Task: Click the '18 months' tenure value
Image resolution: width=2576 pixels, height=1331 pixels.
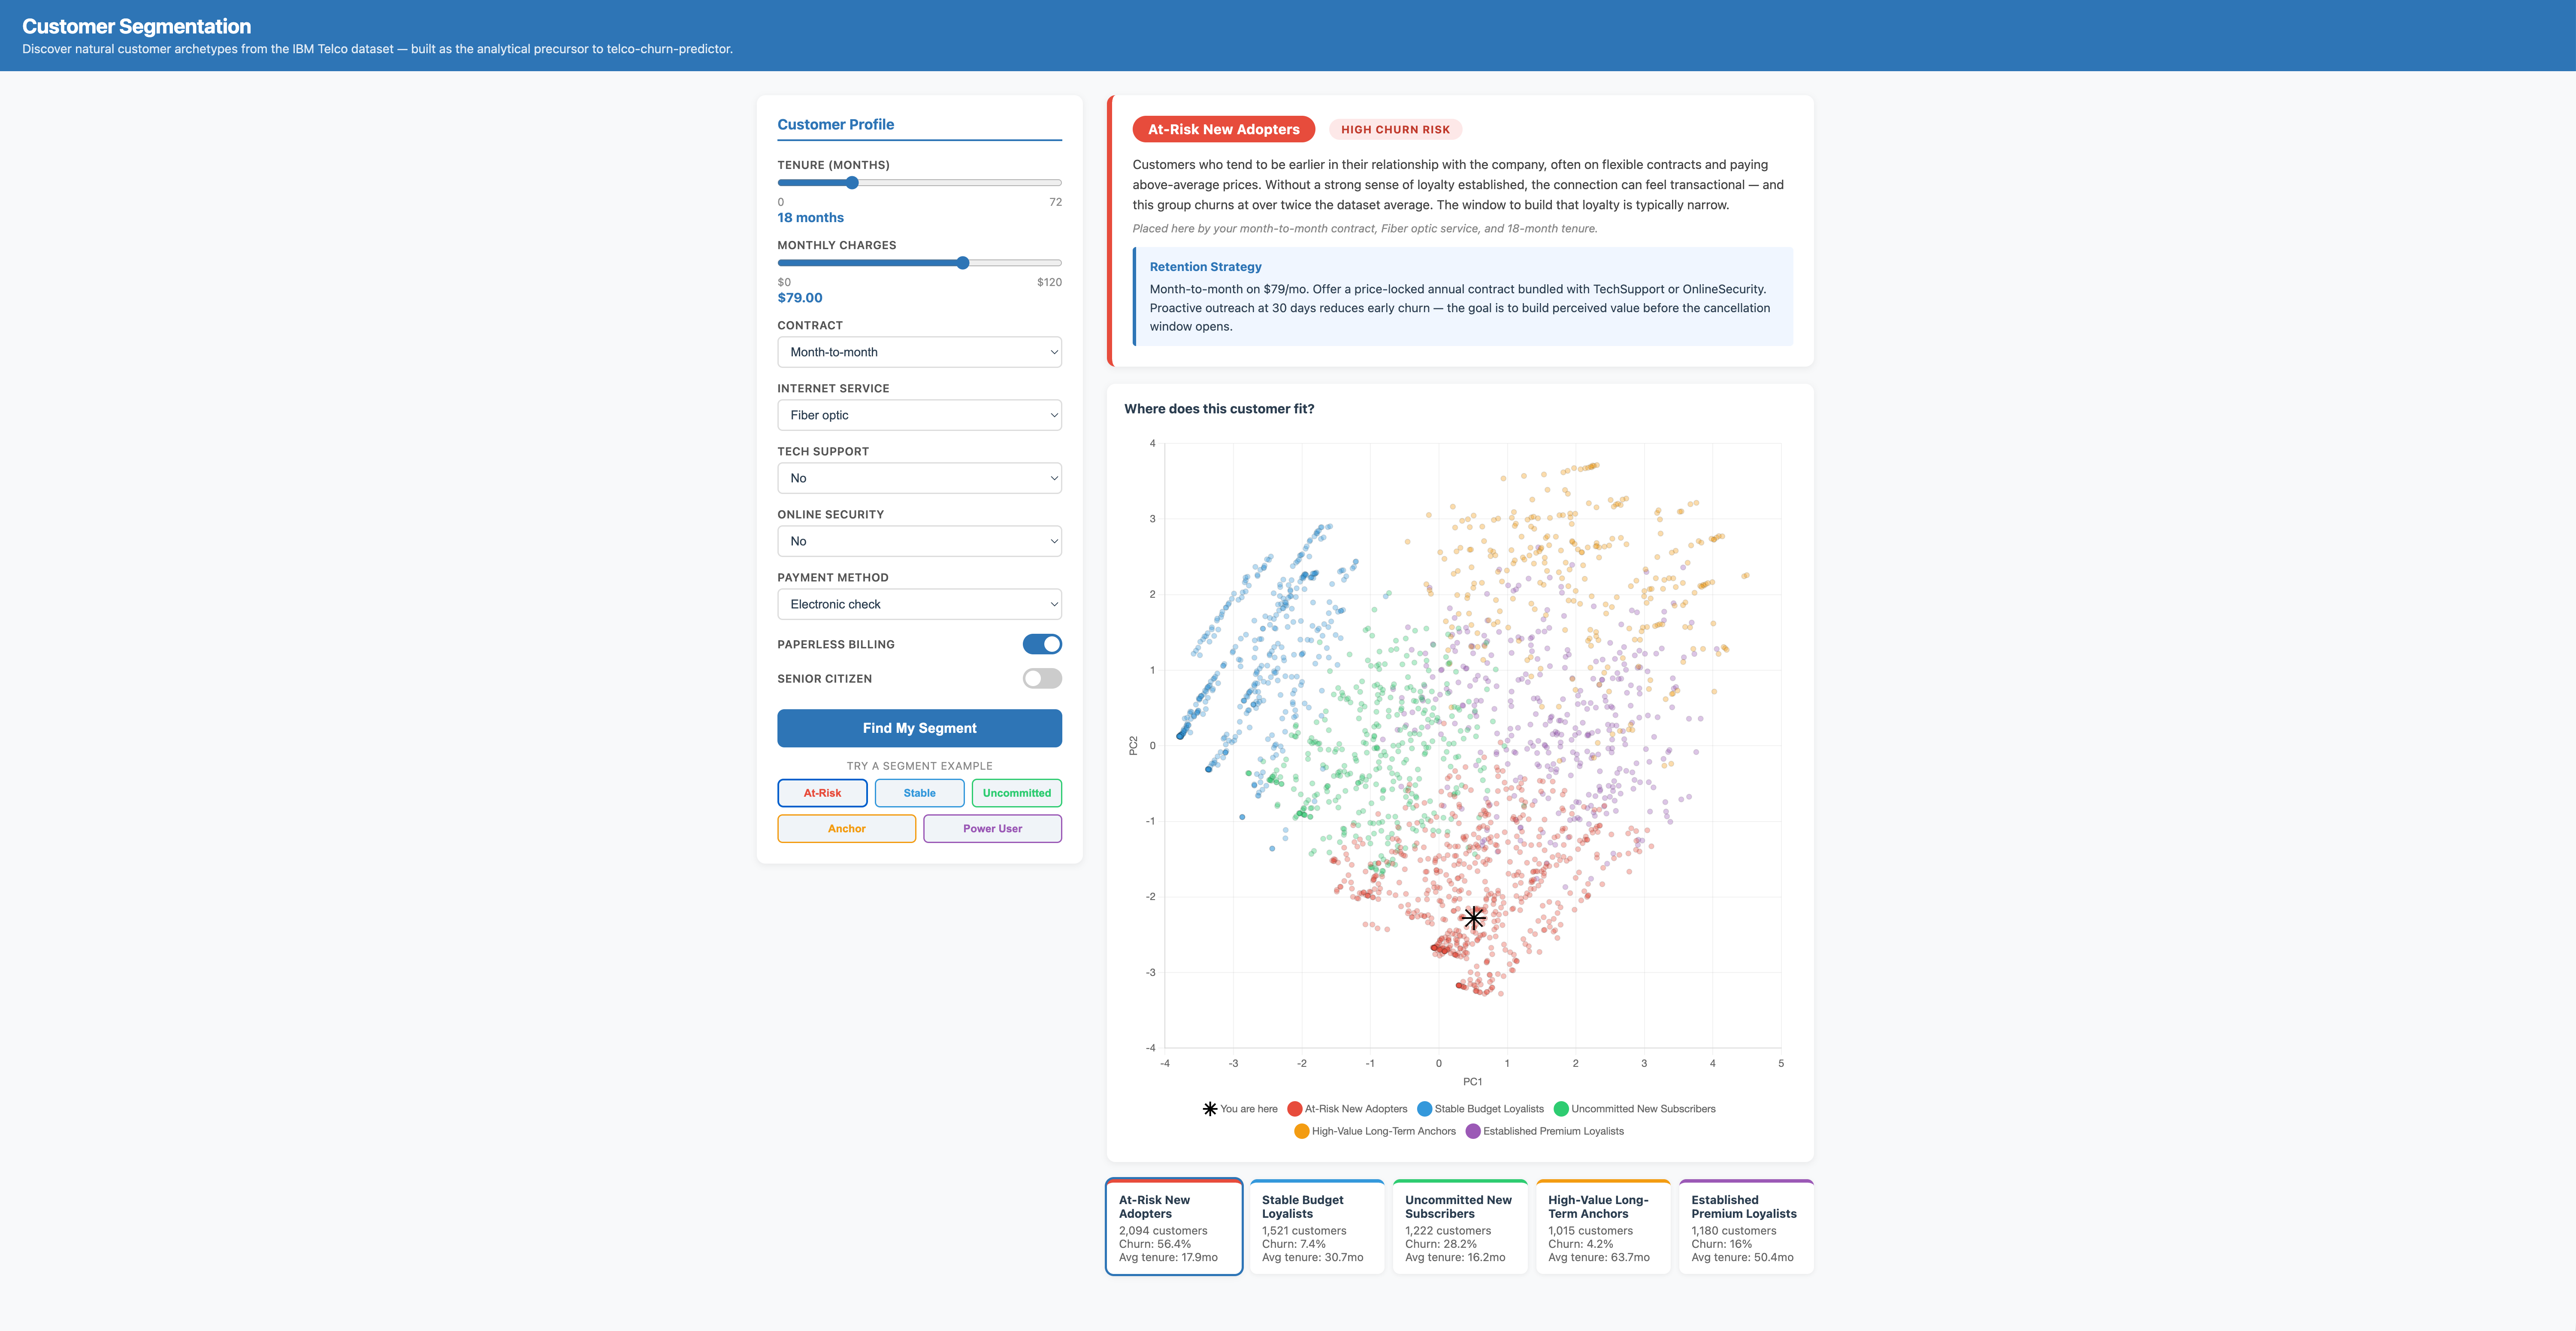Action: click(x=811, y=218)
